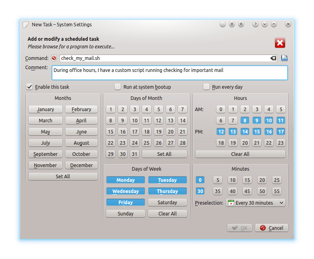The height and width of the screenshot is (259, 314).
Task: Click the OK button
Action: (x=240, y=228)
